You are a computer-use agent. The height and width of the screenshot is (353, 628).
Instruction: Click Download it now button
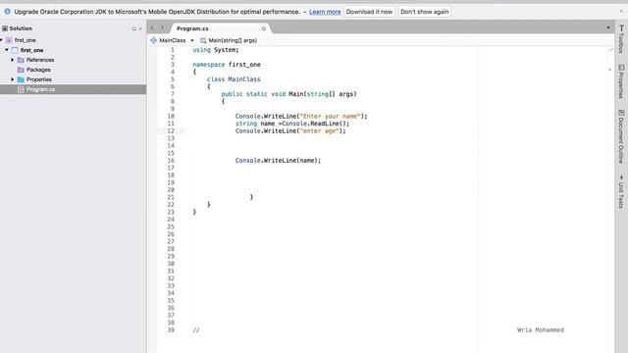click(x=369, y=12)
